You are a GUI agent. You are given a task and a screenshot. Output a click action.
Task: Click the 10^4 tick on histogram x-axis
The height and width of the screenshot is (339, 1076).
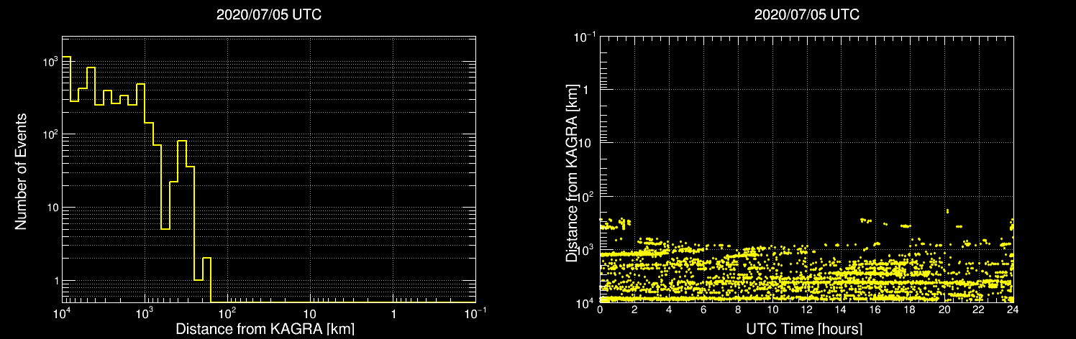click(x=63, y=312)
